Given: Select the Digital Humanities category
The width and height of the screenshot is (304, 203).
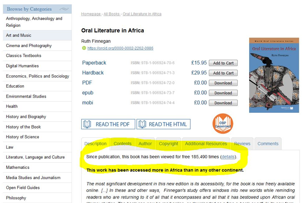Looking at the screenshot, I should (x=37, y=66).
